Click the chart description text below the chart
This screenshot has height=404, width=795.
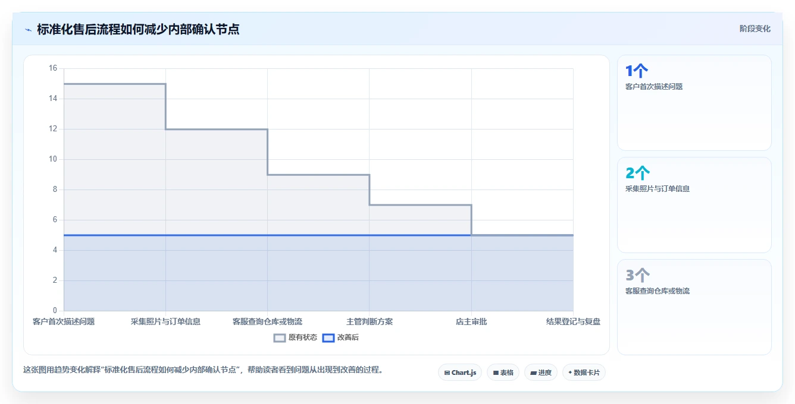click(203, 370)
